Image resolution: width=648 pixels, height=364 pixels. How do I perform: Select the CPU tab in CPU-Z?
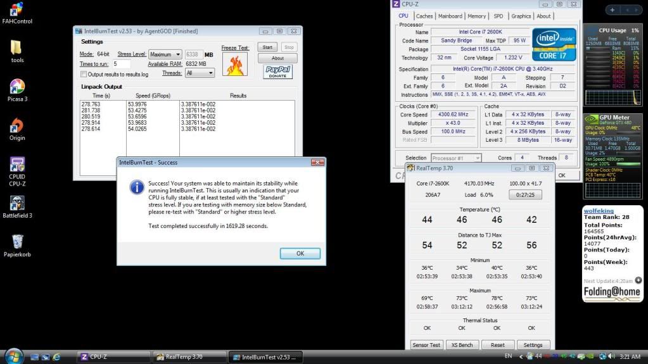click(x=403, y=16)
